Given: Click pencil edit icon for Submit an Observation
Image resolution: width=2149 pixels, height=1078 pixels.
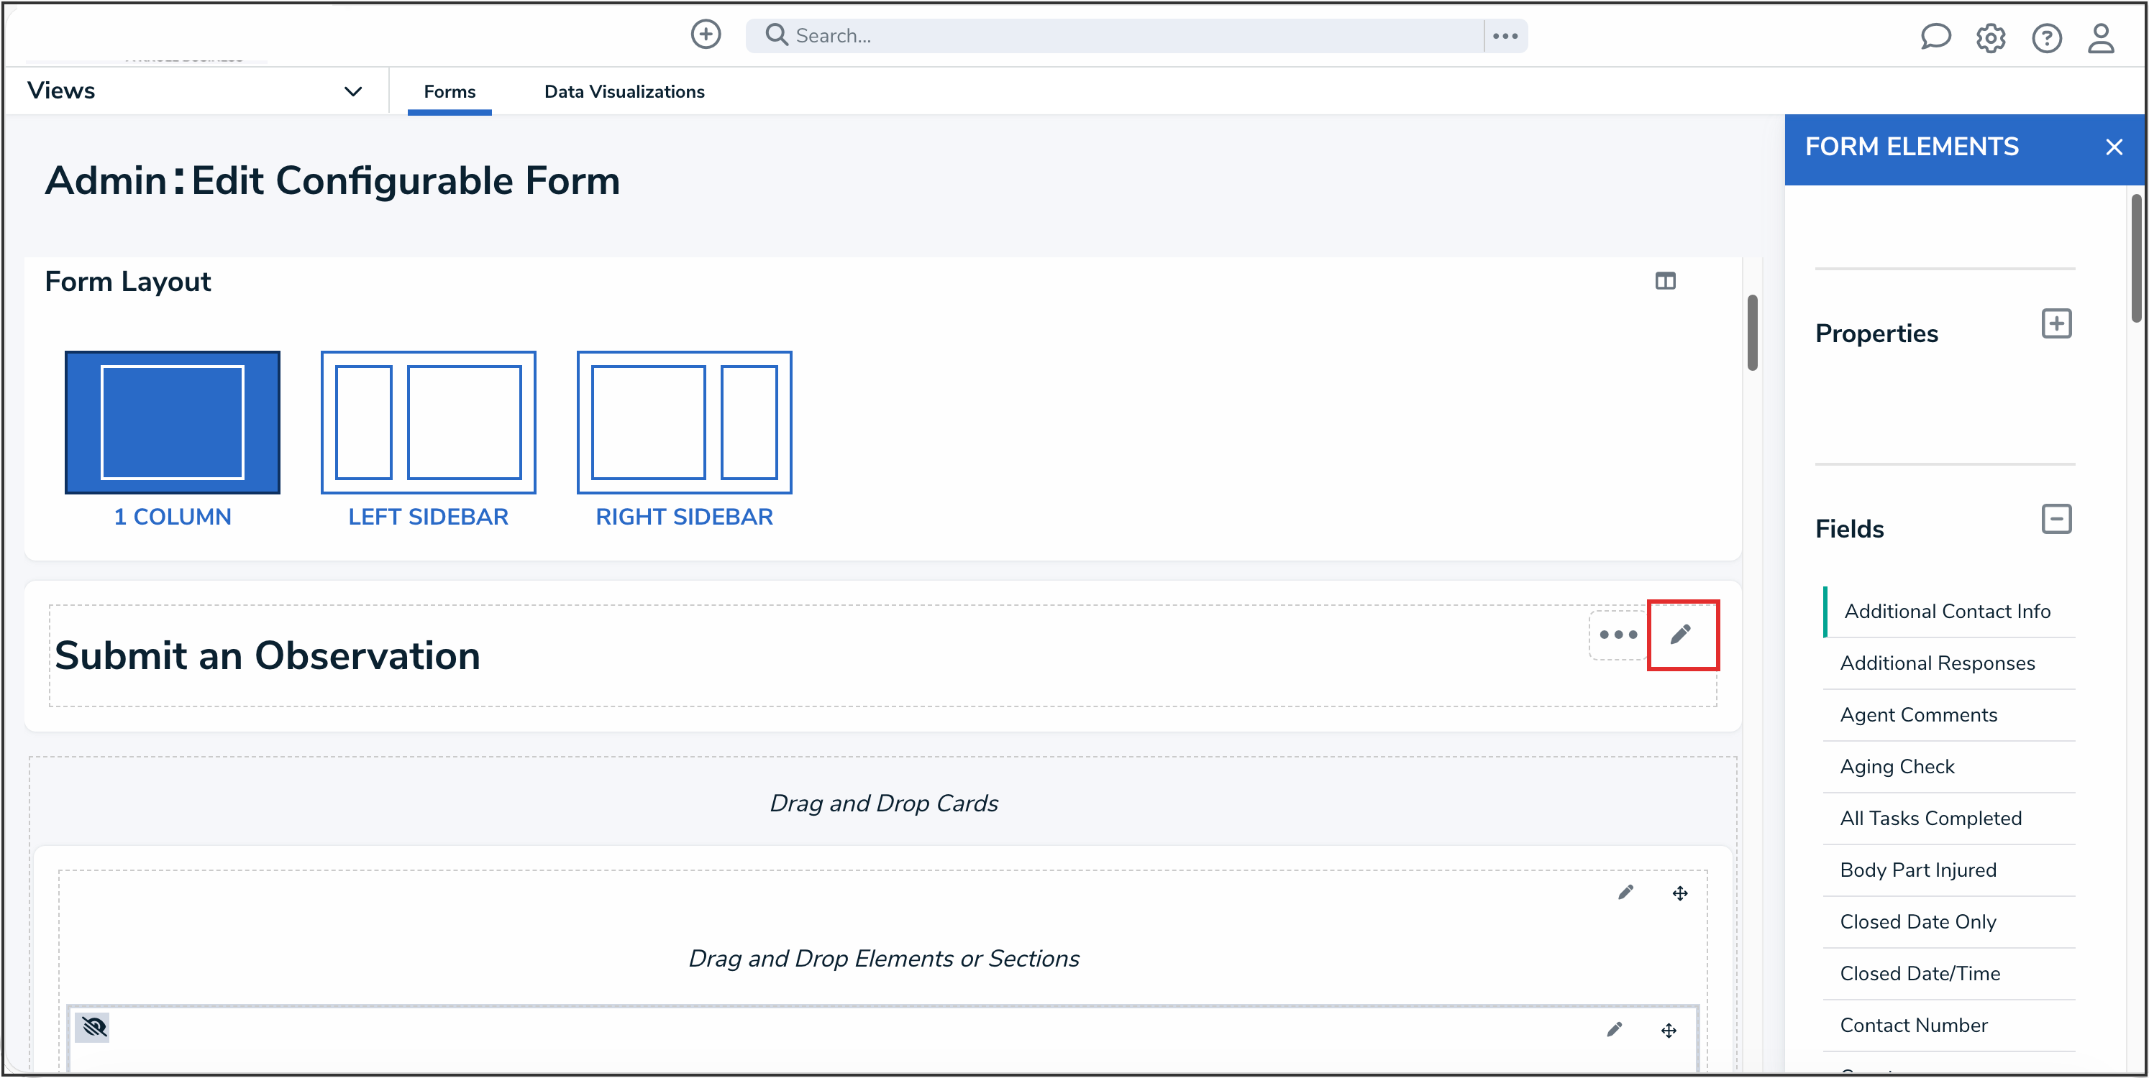Looking at the screenshot, I should coord(1681,635).
